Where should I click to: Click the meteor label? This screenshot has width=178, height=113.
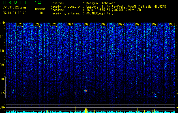tap(40, 9)
